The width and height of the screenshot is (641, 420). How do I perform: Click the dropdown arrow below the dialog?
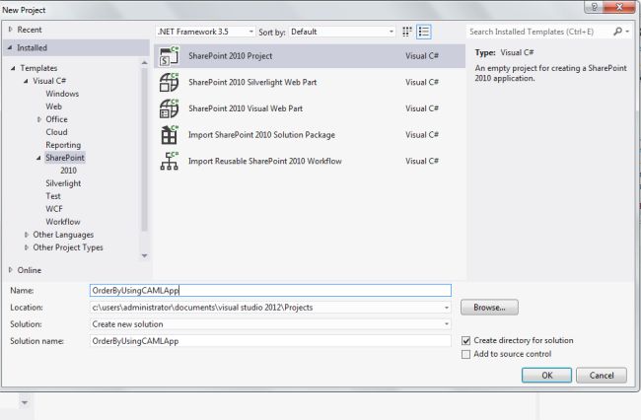click(x=25, y=403)
